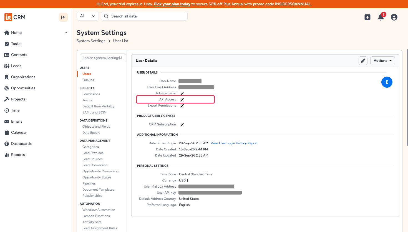Click the Leads people icon in sidebar
Image resolution: width=408 pixels, height=232 pixels.
[7, 66]
